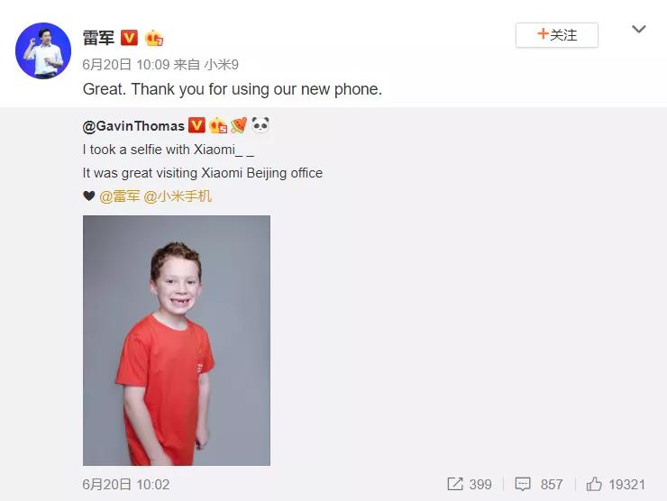Click the 6月20日 10:09 post timestamp
Viewport: 667px width, 501px height.
[x=126, y=65]
